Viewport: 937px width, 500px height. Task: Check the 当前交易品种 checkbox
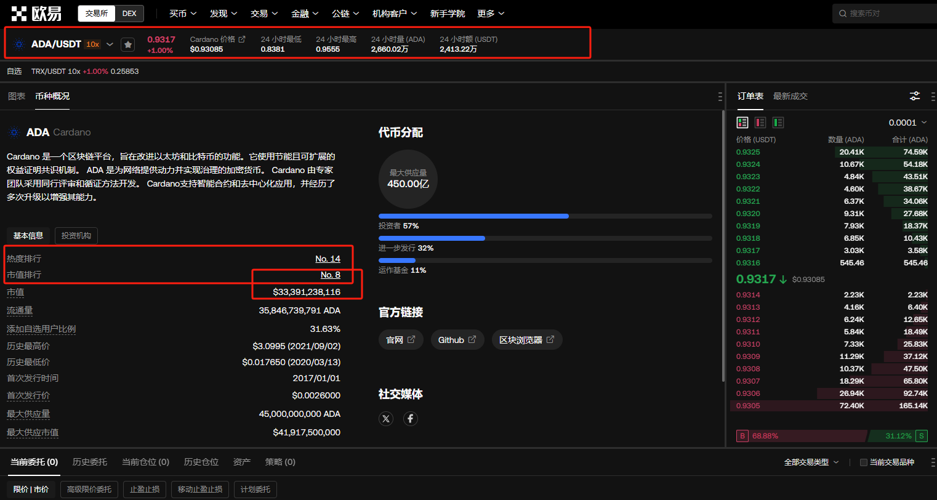pyautogui.click(x=863, y=462)
